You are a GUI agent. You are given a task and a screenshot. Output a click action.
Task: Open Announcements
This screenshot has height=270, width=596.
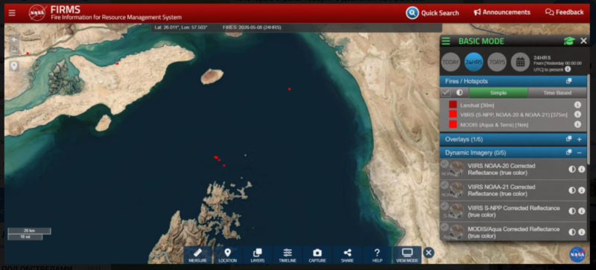coord(501,12)
